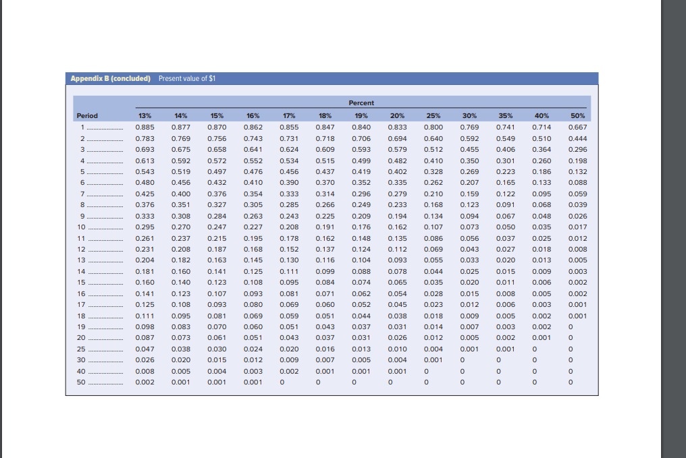Screen dimensions: 686x458
Task: Click 0.769 in Period 1, 30% column
Action: [469, 127]
